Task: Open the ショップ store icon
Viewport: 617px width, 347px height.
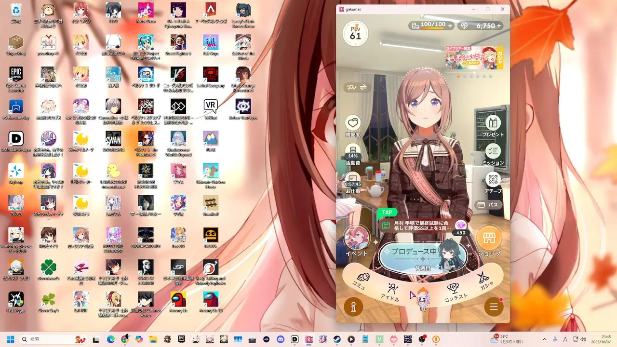Action: click(x=489, y=238)
